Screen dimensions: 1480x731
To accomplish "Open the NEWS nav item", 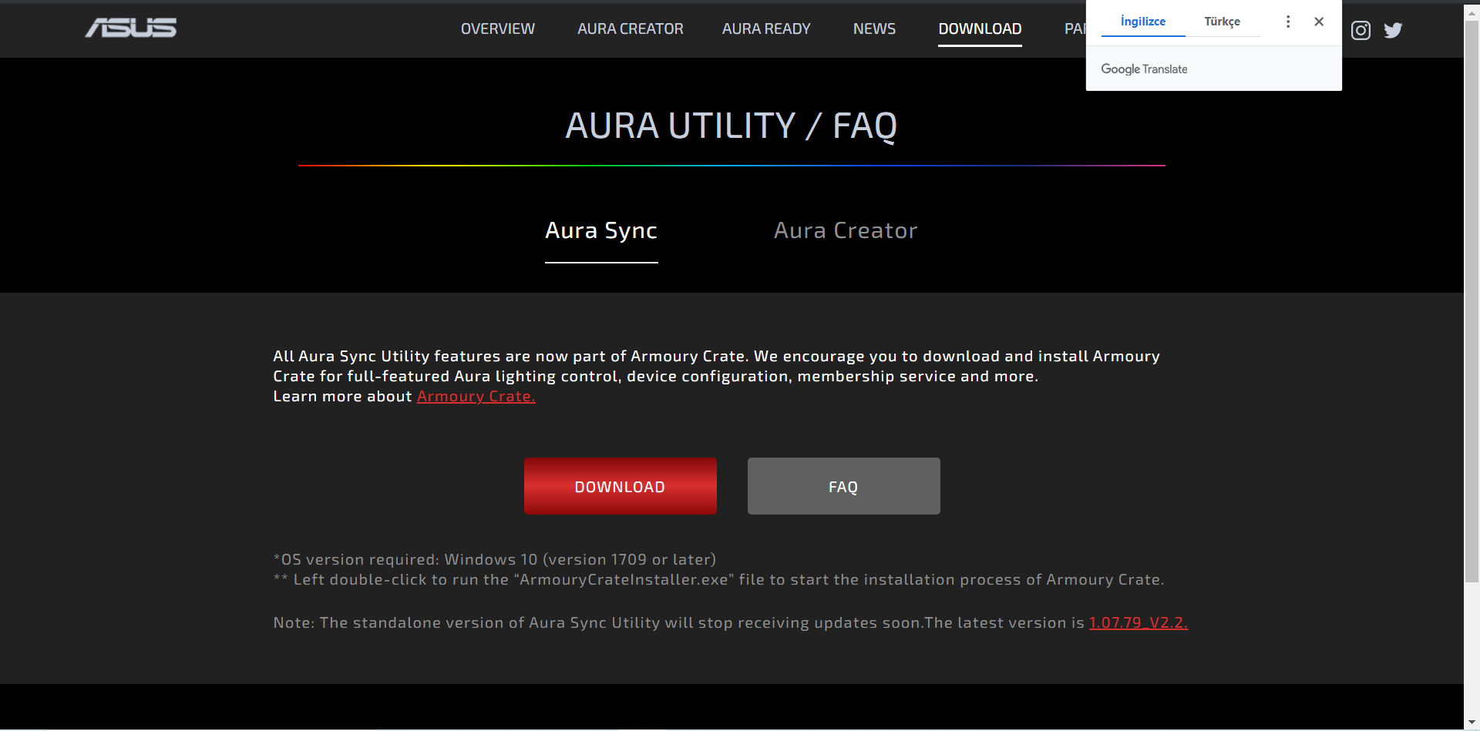I will 874,29.
